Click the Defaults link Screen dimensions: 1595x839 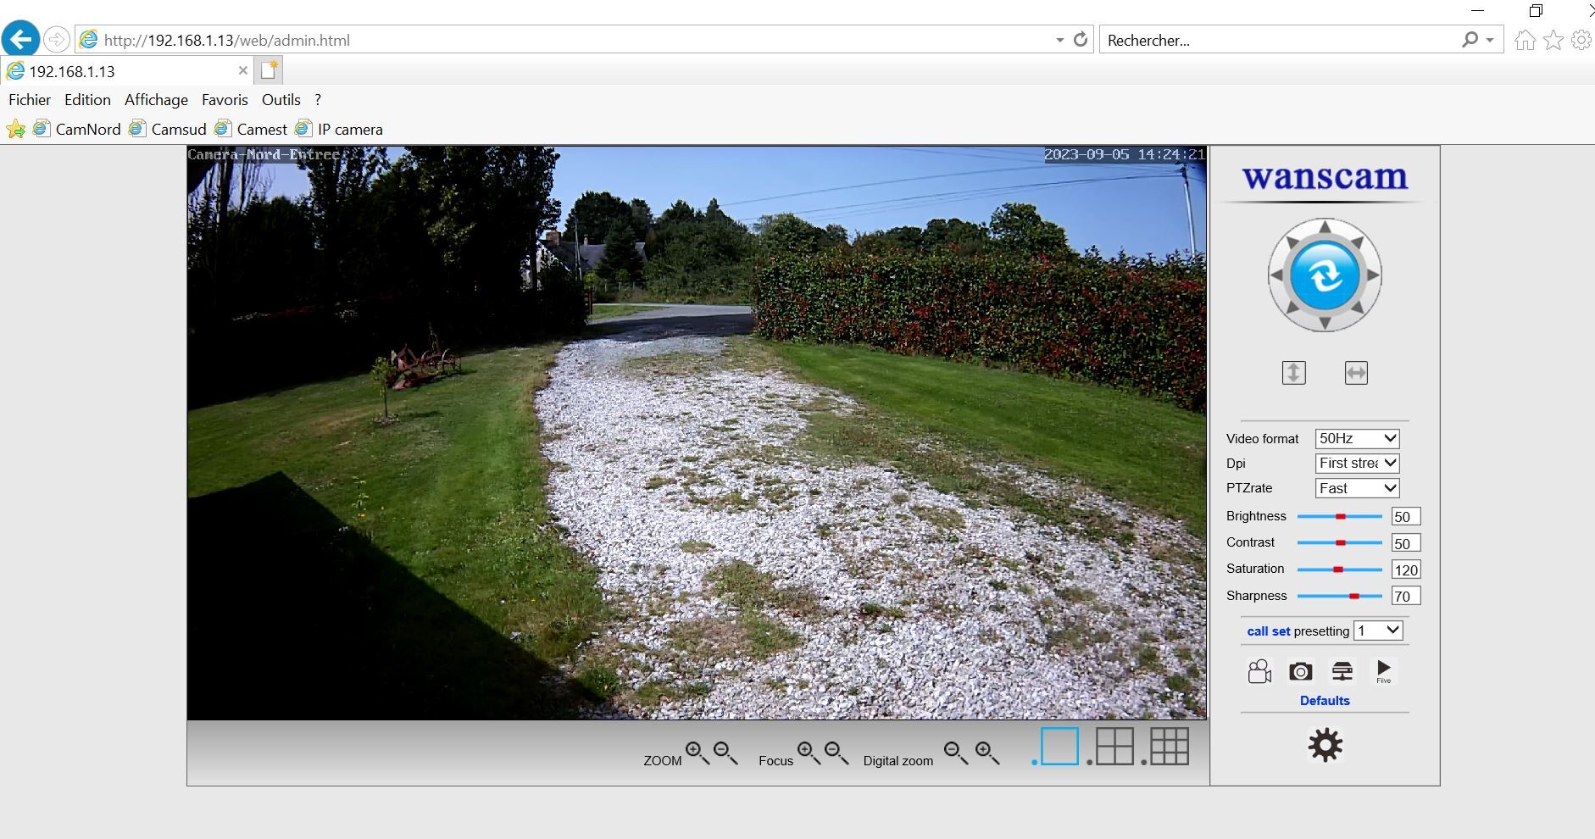tap(1325, 701)
